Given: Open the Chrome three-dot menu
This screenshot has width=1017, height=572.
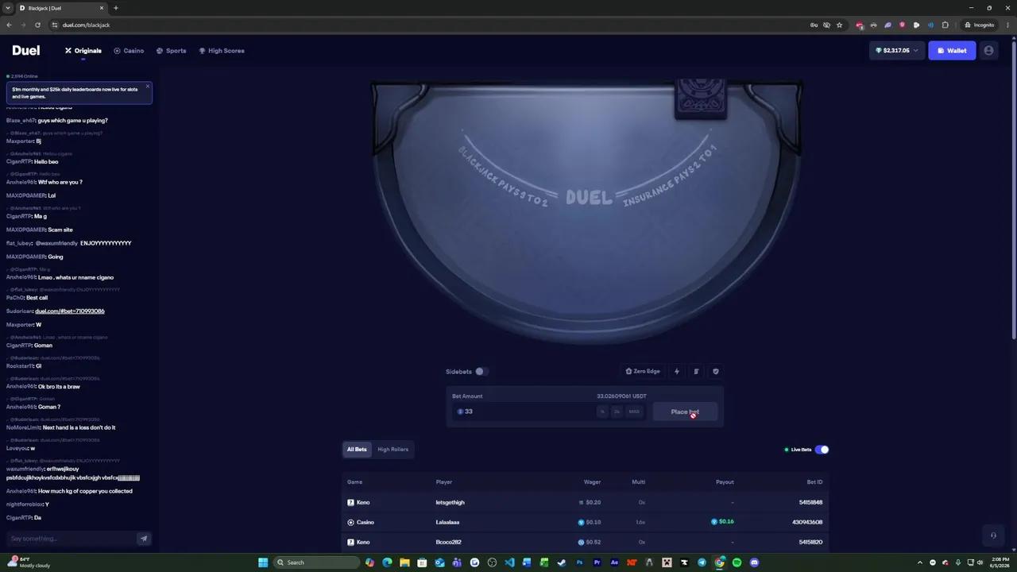Looking at the screenshot, I should (x=1007, y=25).
